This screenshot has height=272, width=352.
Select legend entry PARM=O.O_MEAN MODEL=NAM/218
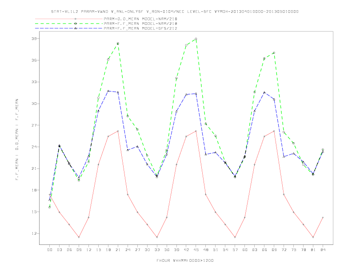point(140,19)
